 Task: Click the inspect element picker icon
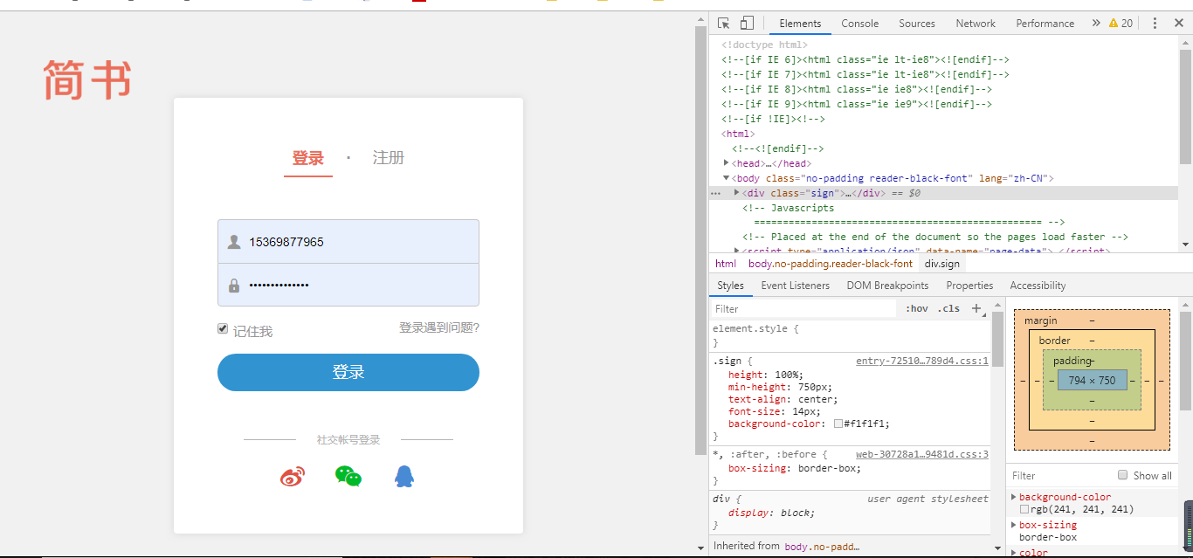pos(724,24)
